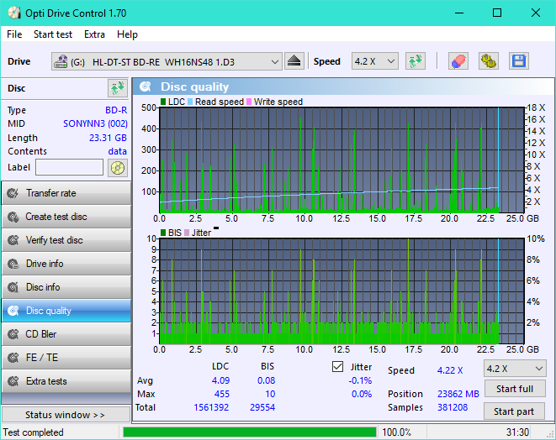Click the disc refresh icon in Disc panel
The image size is (556, 440).
pos(118,88)
